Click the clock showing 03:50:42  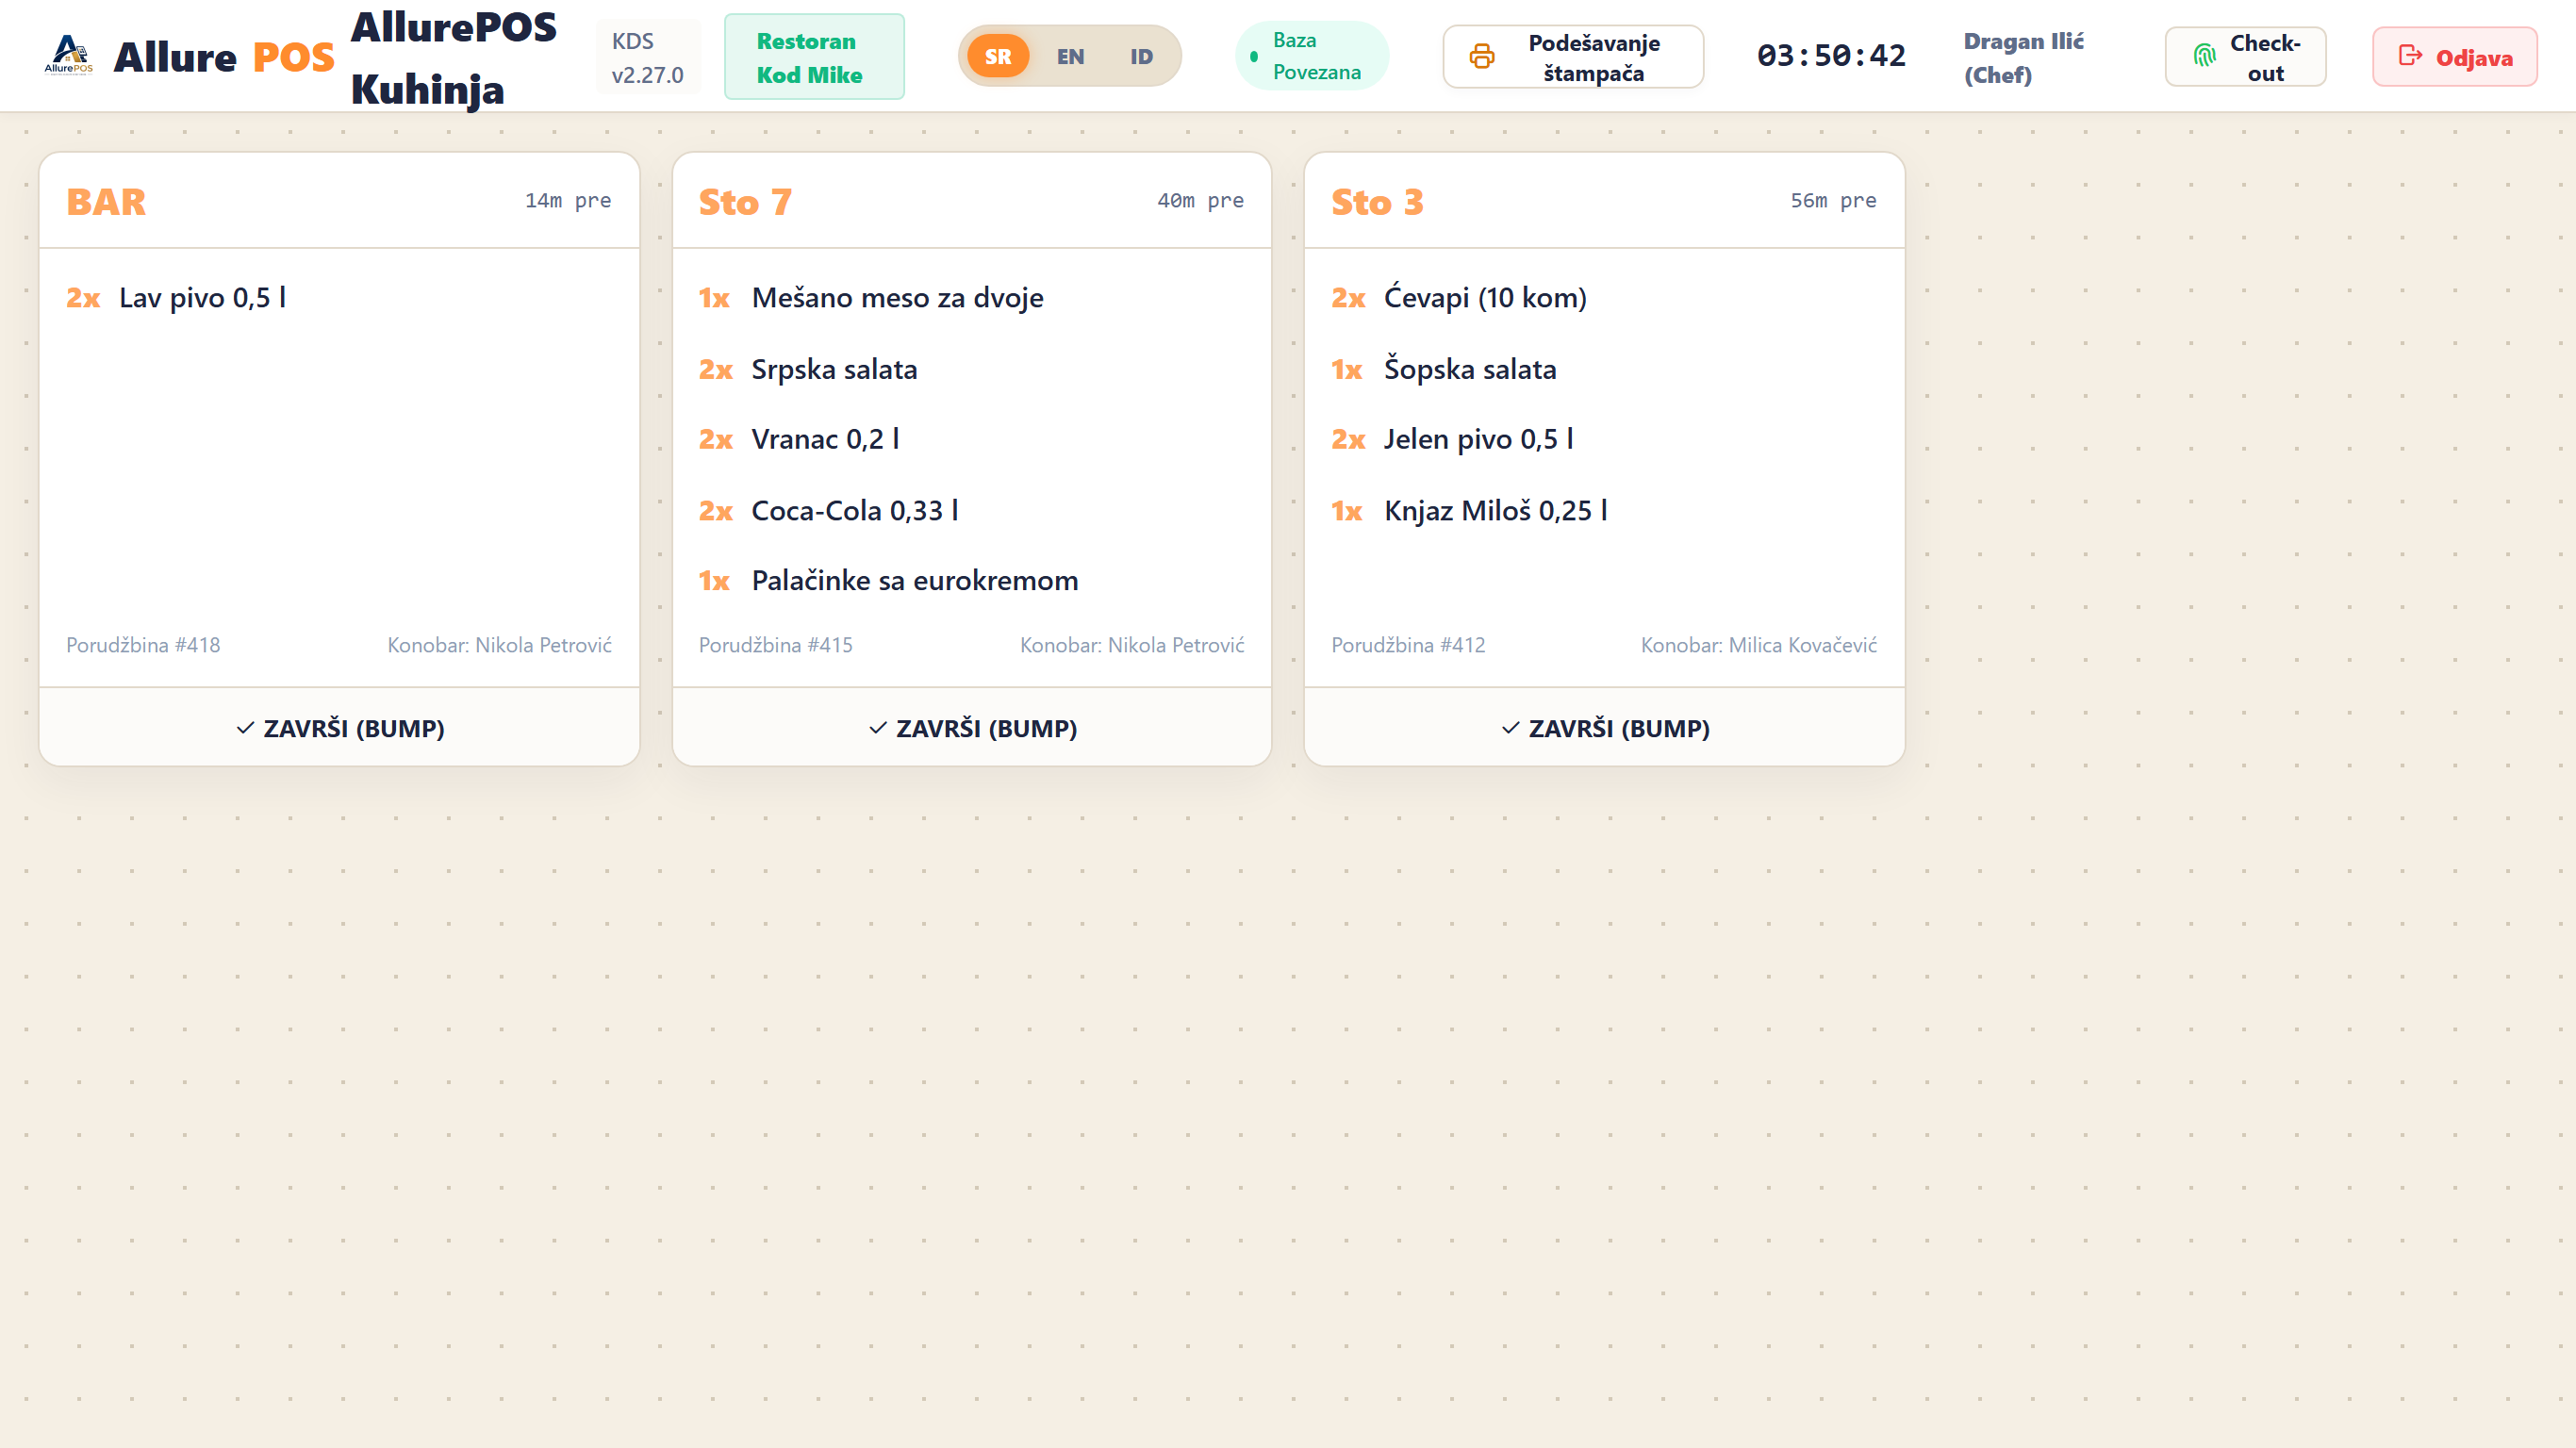1831,56
